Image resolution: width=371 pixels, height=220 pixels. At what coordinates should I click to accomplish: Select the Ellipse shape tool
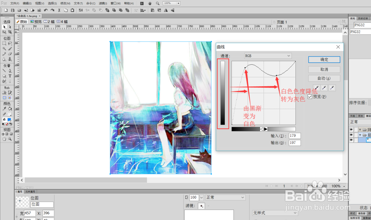pyautogui.click(x=4, y=76)
